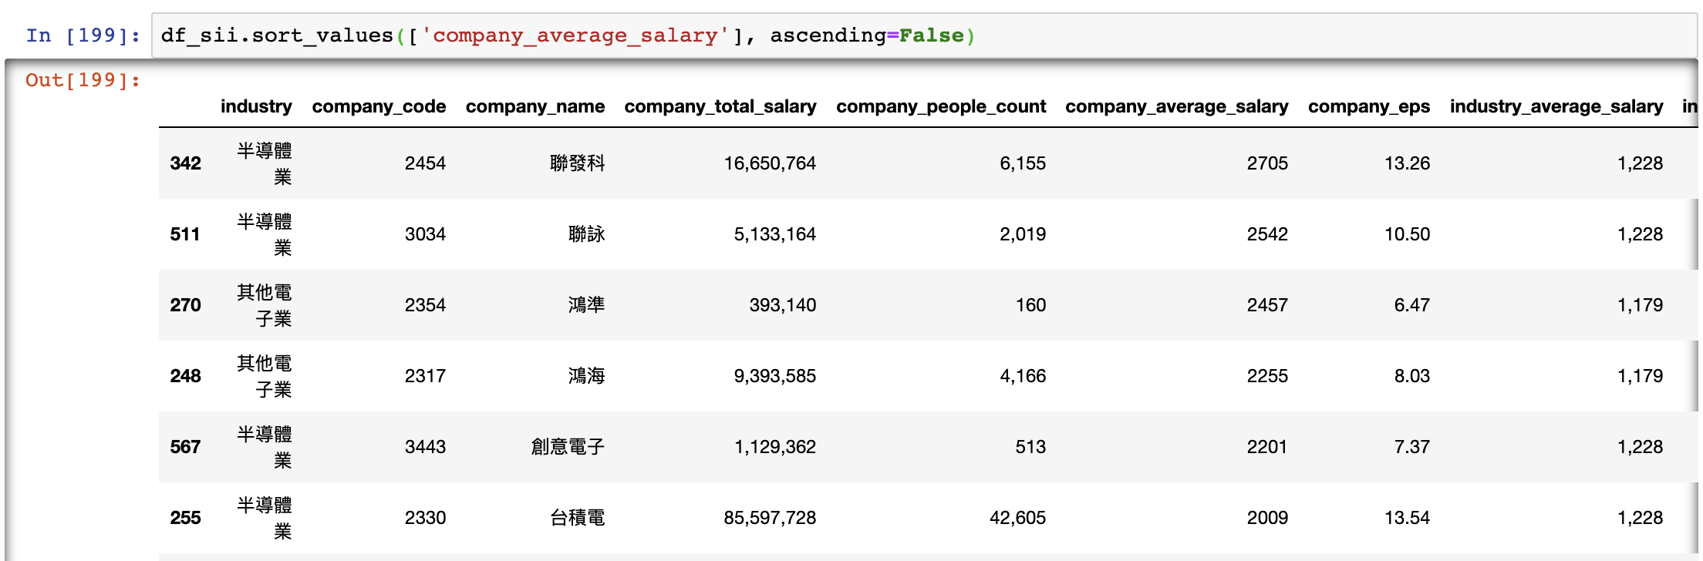Click industry cell in 鴻海 row
Image resolution: width=1703 pixels, height=561 pixels.
click(265, 376)
